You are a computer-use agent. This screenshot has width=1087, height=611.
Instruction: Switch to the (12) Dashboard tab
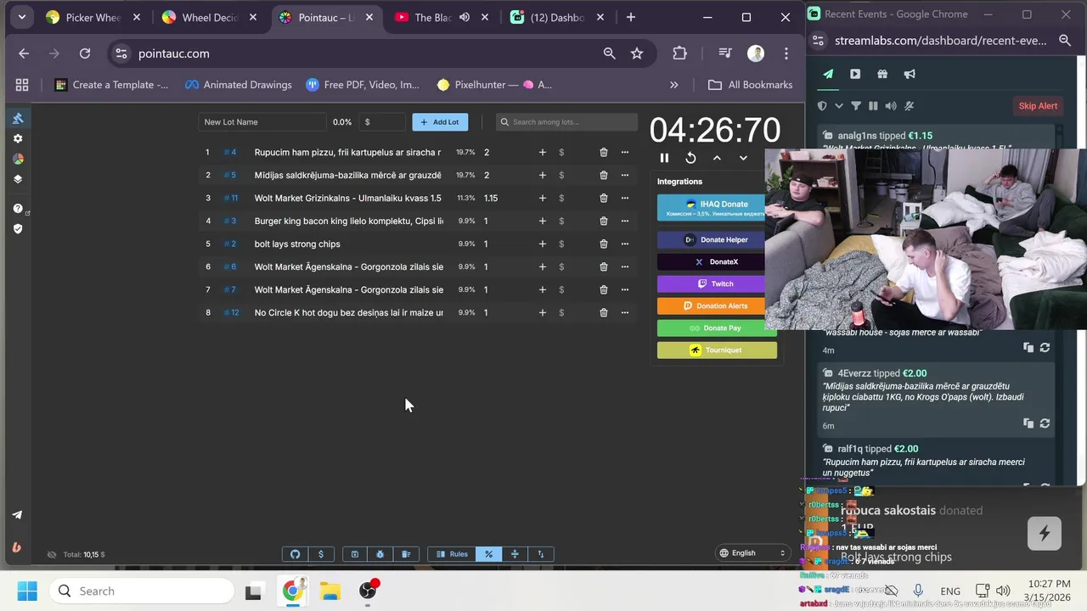pos(557,17)
